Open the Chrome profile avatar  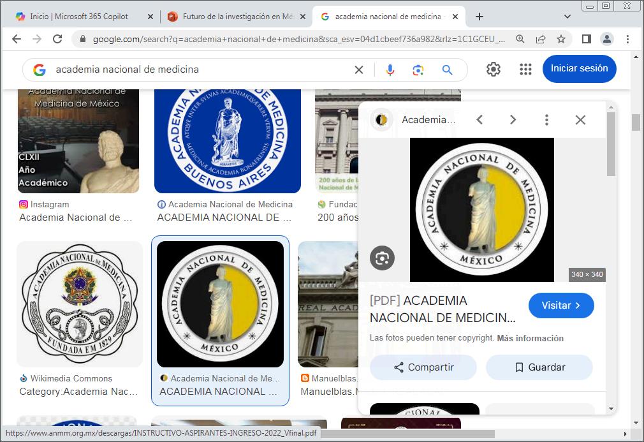point(606,39)
